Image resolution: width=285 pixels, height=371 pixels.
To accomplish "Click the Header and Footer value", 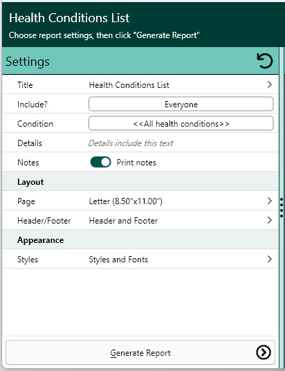I will coord(123,221).
